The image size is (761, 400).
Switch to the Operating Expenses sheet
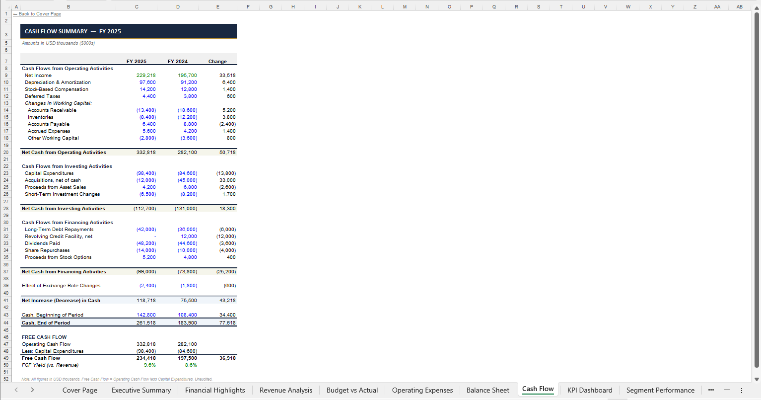tap(422, 390)
